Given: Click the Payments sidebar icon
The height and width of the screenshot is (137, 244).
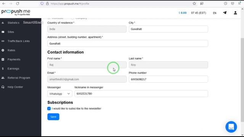Looking at the screenshot, I should pos(3,59).
